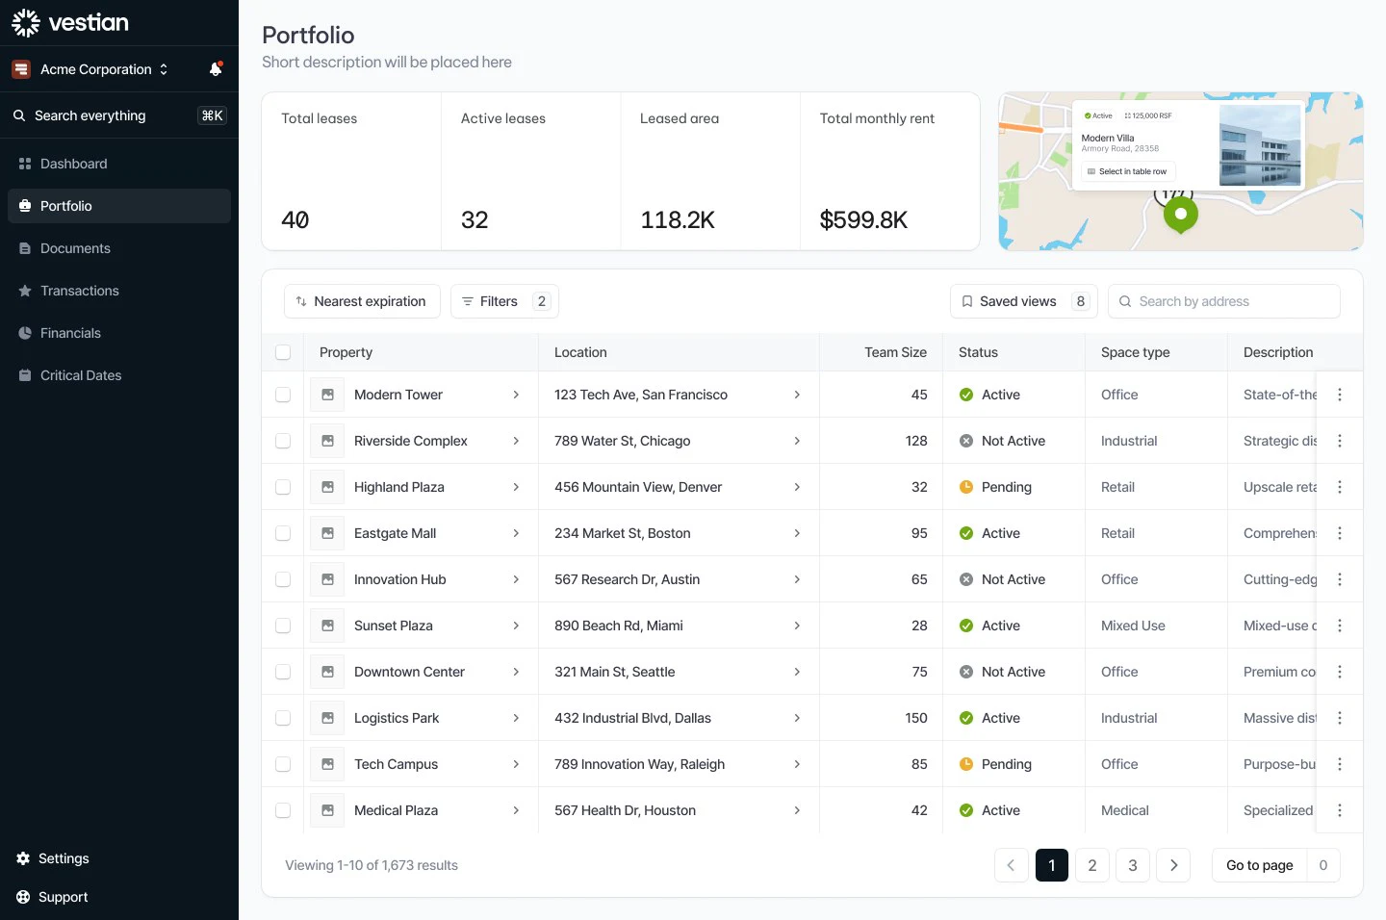Click the Go to page number input
Image resolution: width=1386 pixels, height=920 pixels.
(x=1323, y=865)
